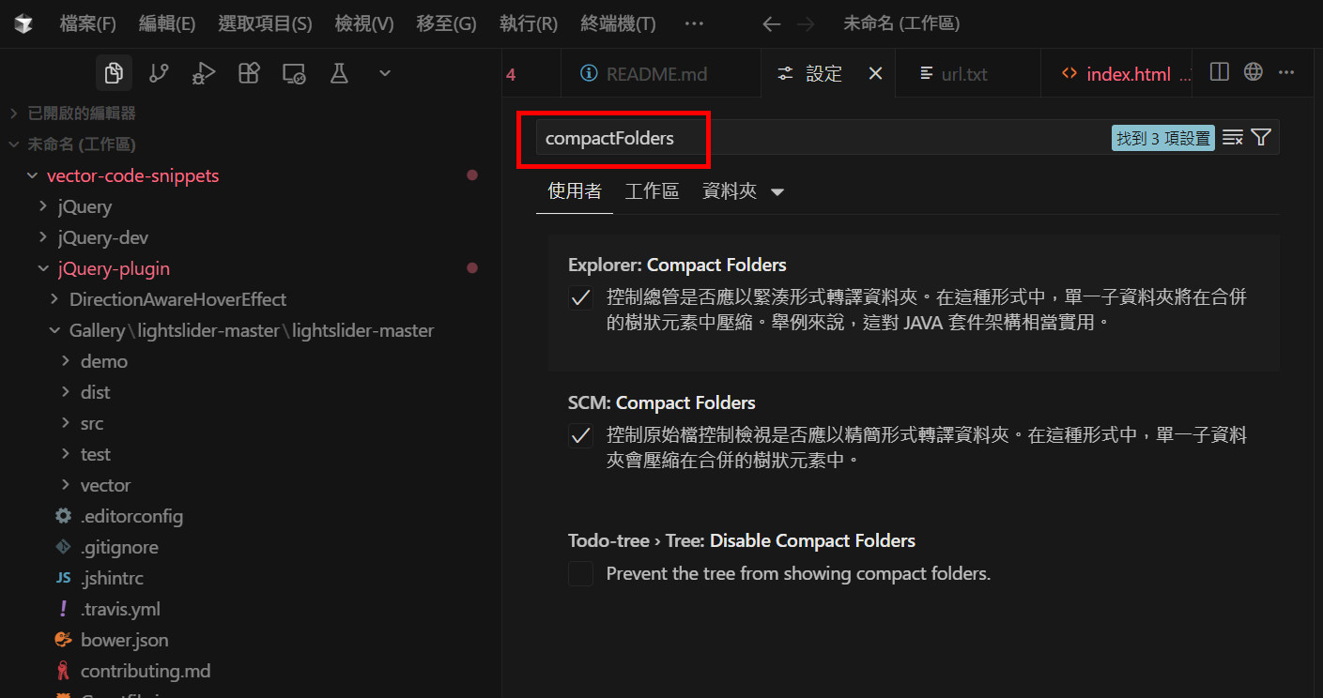
Task: Split the editor layout icon
Action: (1220, 71)
